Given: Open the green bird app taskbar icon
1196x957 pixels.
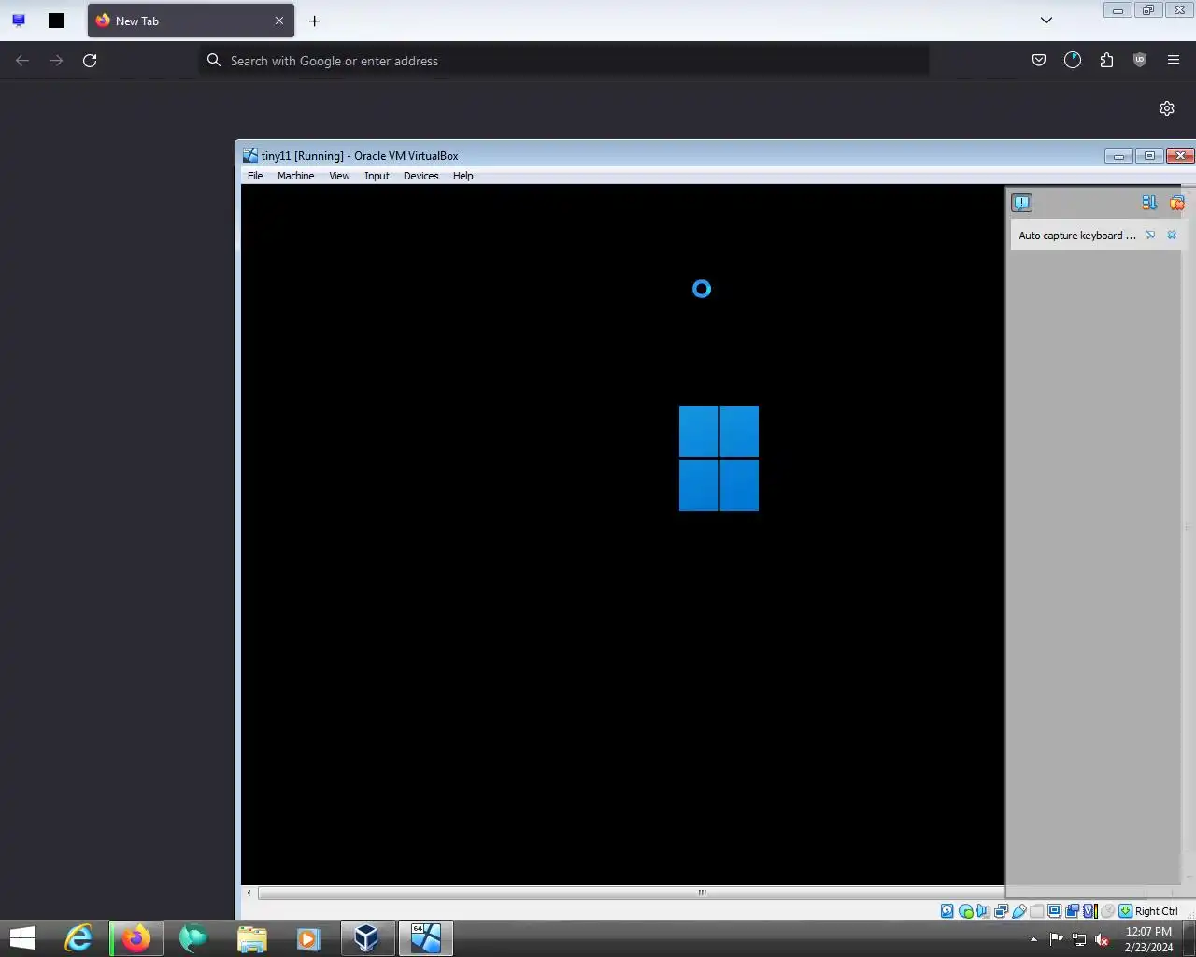Looking at the screenshot, I should (x=193, y=938).
